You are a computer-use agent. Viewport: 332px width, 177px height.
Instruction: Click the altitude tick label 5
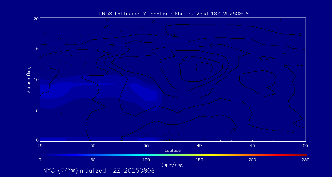click(x=37, y=110)
